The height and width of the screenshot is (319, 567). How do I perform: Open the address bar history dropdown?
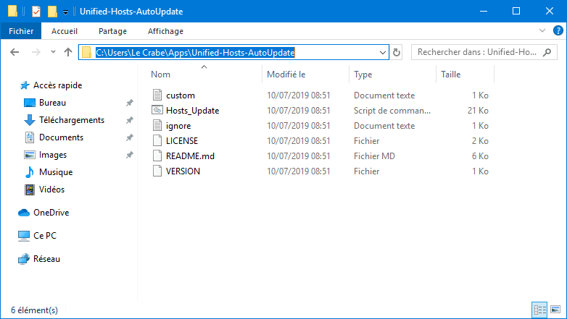[x=383, y=53]
